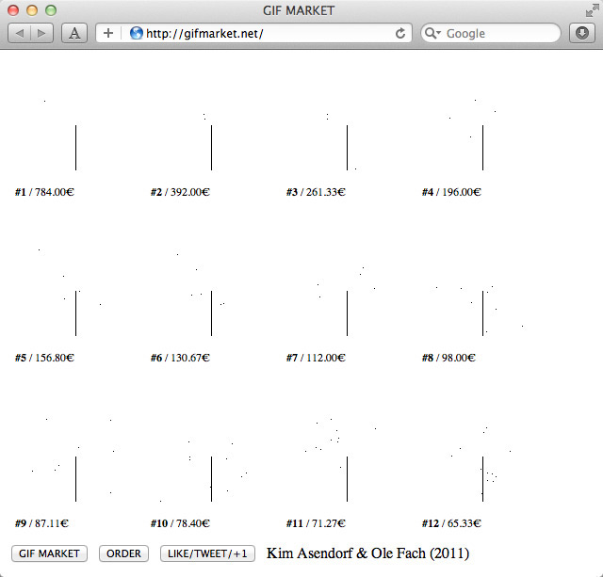
Task: Click the plus Add Bookmark button
Action: tap(108, 33)
